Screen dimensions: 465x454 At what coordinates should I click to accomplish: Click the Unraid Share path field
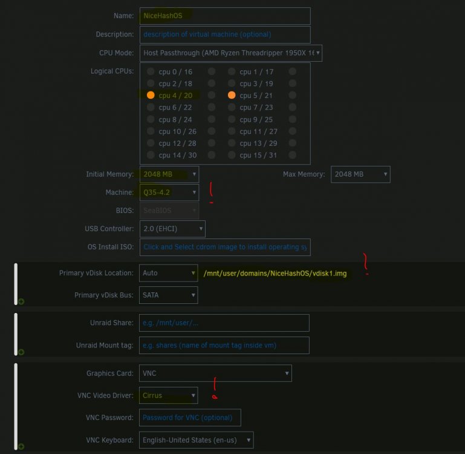click(224, 323)
